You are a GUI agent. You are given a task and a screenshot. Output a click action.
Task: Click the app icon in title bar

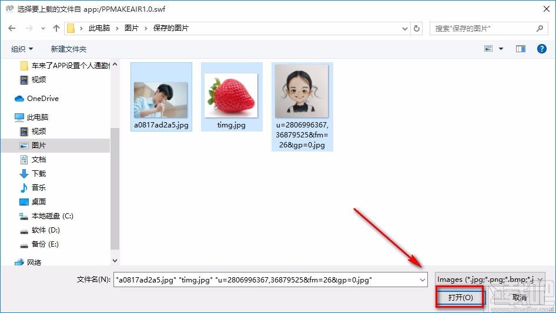(x=9, y=9)
